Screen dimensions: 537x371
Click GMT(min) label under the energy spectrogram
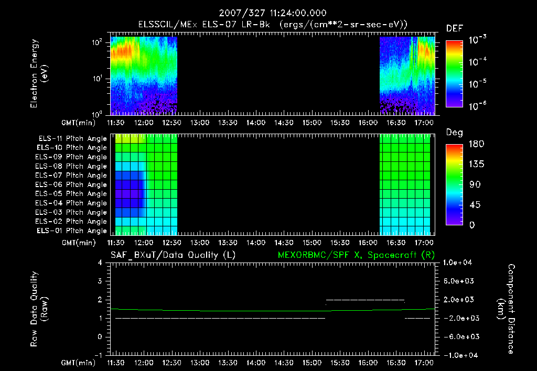point(79,123)
